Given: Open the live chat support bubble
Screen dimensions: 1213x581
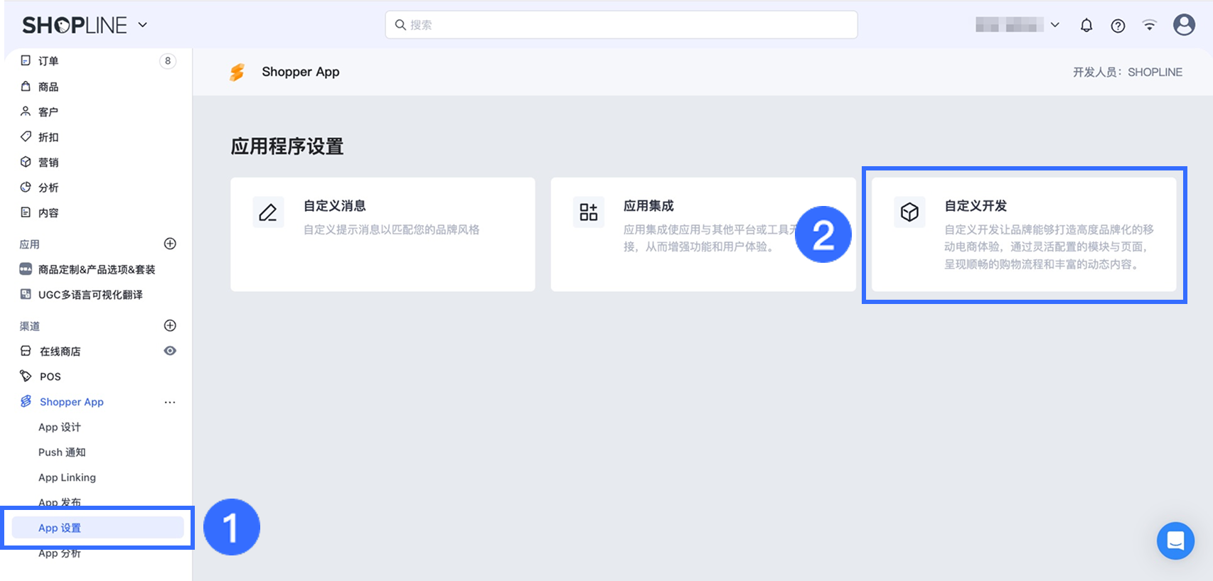Looking at the screenshot, I should pos(1175,541).
